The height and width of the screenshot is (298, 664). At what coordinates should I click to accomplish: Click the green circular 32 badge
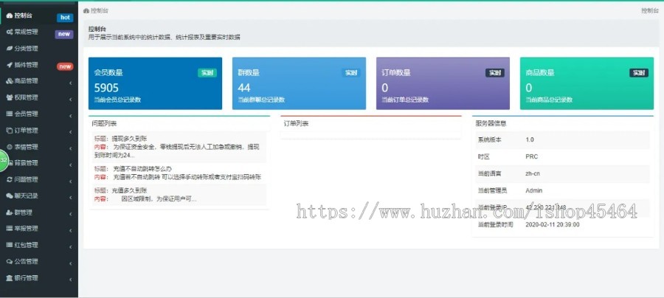tap(3, 161)
